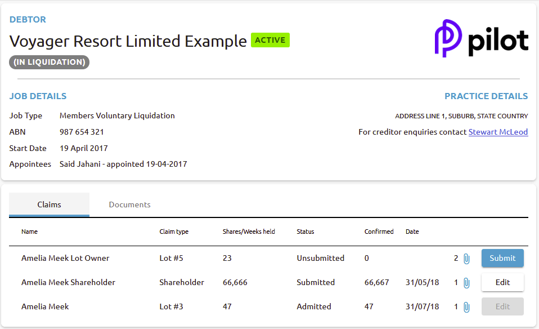This screenshot has height=329, width=539.
Task: Switch to the Documents tab
Action: [129, 204]
